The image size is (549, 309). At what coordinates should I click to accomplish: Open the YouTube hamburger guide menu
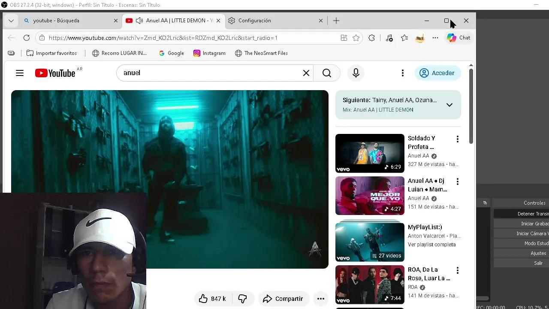tap(20, 73)
